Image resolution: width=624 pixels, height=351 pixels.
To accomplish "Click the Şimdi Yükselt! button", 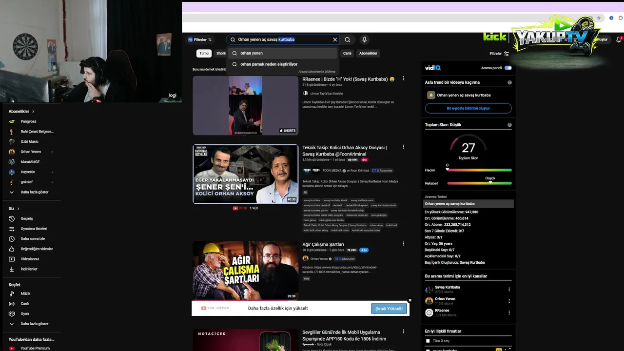I will point(389,309).
